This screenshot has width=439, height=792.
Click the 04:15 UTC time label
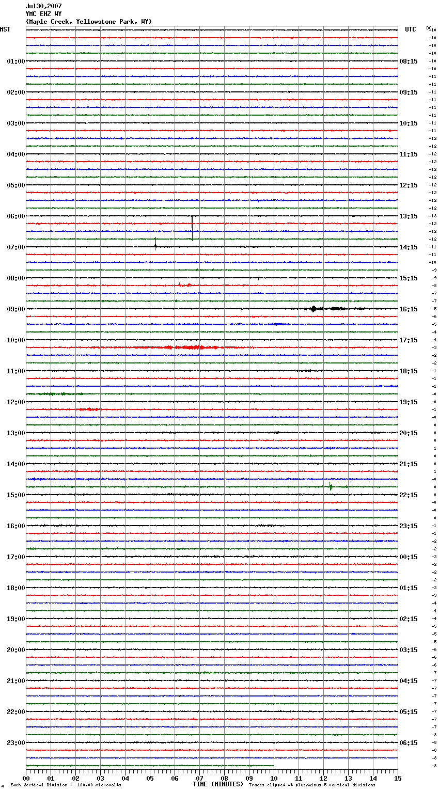pyautogui.click(x=409, y=681)
